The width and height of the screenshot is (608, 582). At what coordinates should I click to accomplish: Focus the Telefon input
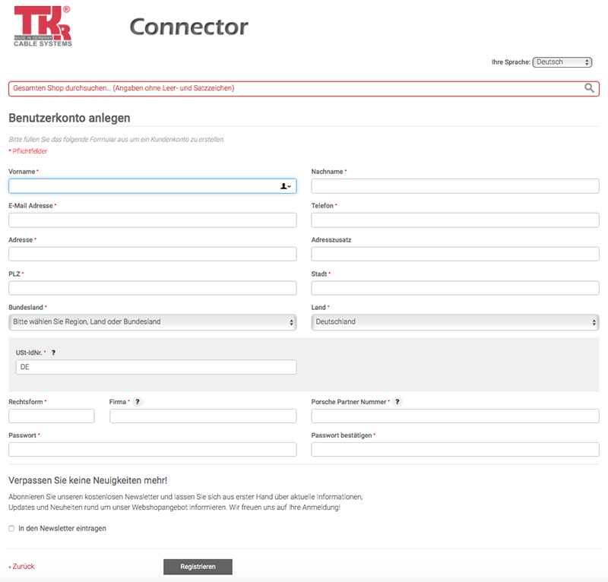click(x=454, y=220)
